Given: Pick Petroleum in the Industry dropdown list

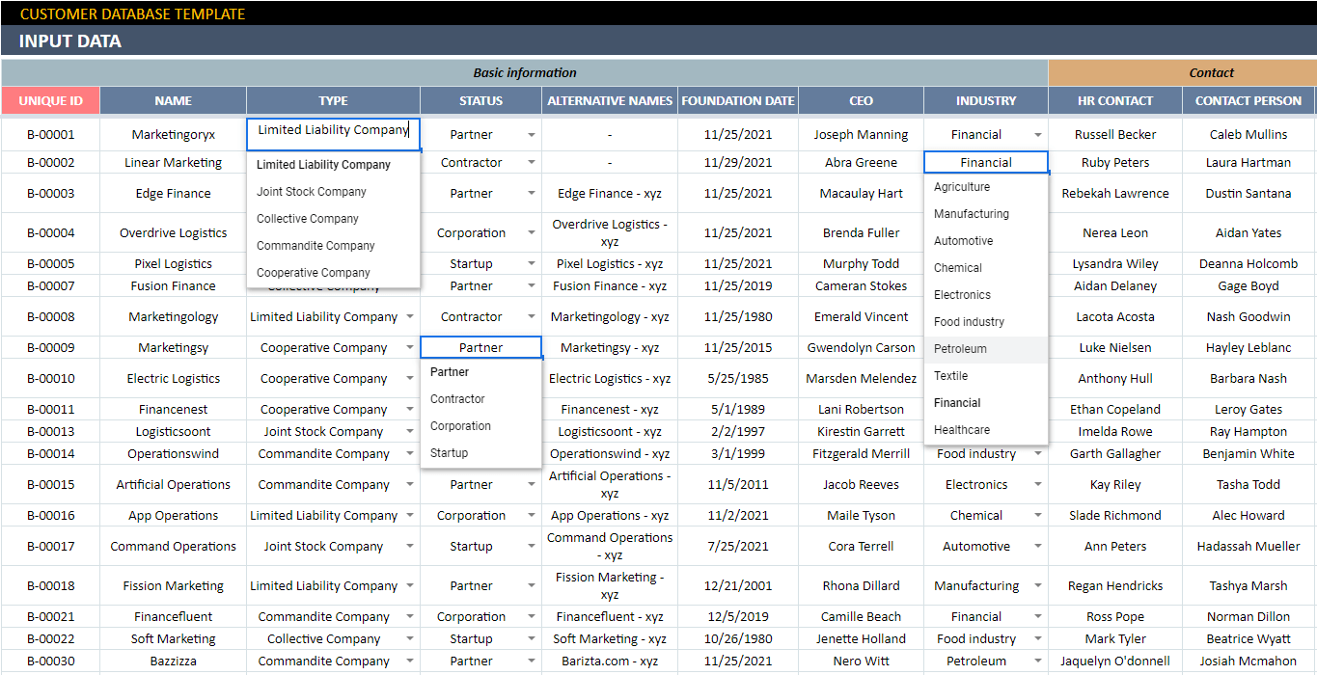Looking at the screenshot, I should tap(960, 349).
